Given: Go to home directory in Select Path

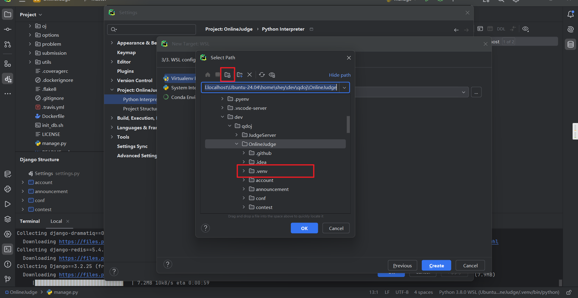Looking at the screenshot, I should click(x=208, y=75).
